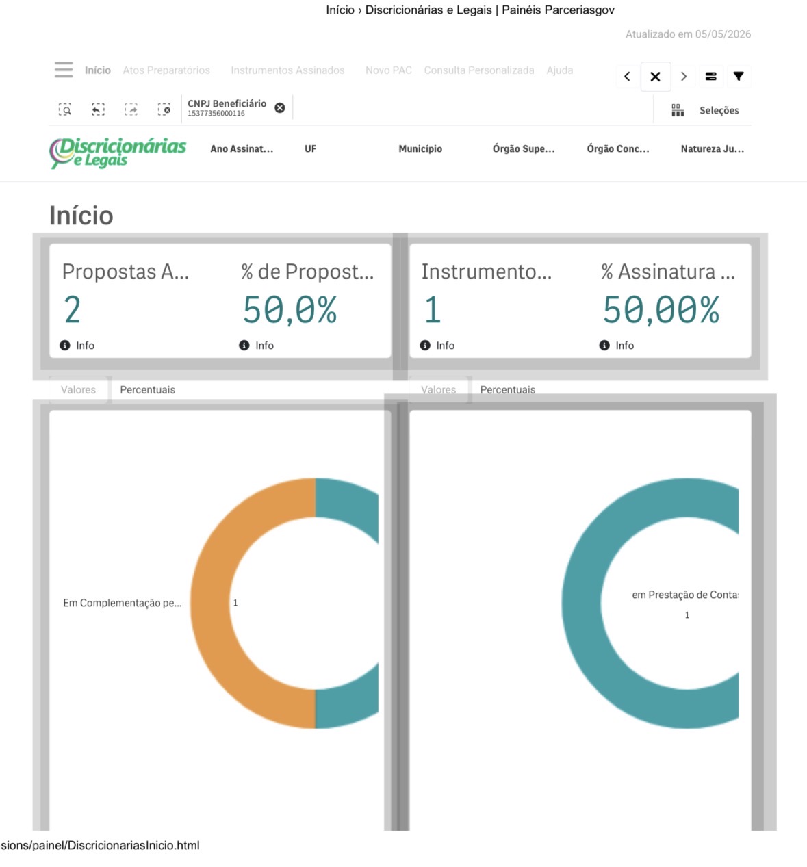Image resolution: width=807 pixels, height=867 pixels.
Task: Click Info under % de Propost... card
Action: pos(257,346)
